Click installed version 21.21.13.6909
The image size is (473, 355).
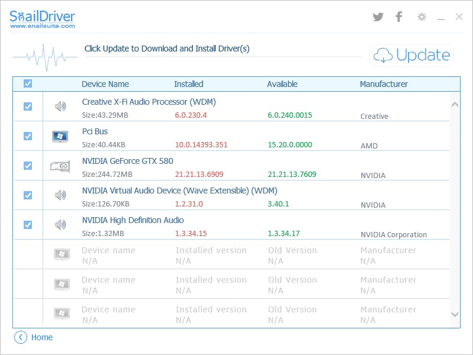tap(199, 174)
